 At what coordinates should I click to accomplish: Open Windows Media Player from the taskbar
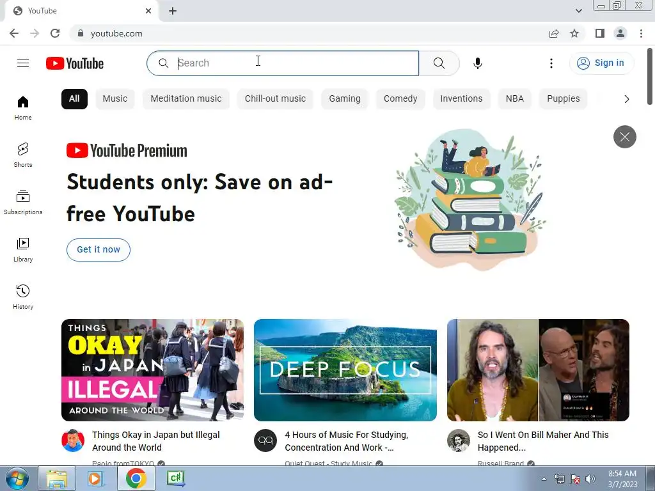95,478
